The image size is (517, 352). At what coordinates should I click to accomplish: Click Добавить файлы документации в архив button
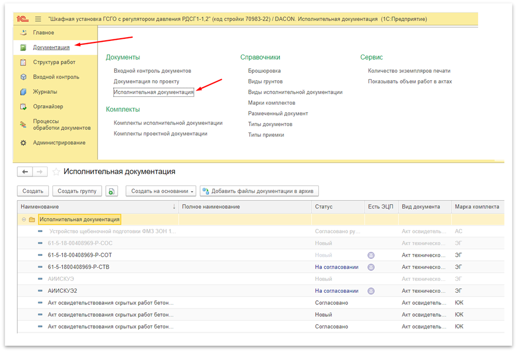(x=260, y=191)
